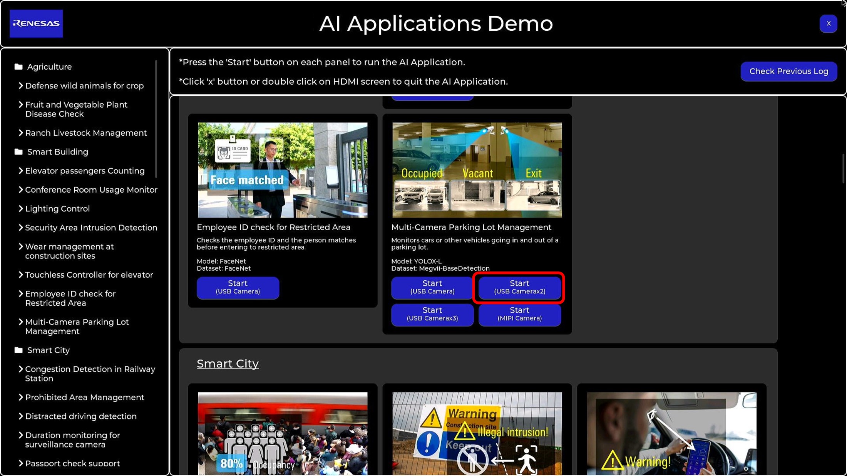
Task: Open Check Previous Log
Action: click(x=788, y=72)
